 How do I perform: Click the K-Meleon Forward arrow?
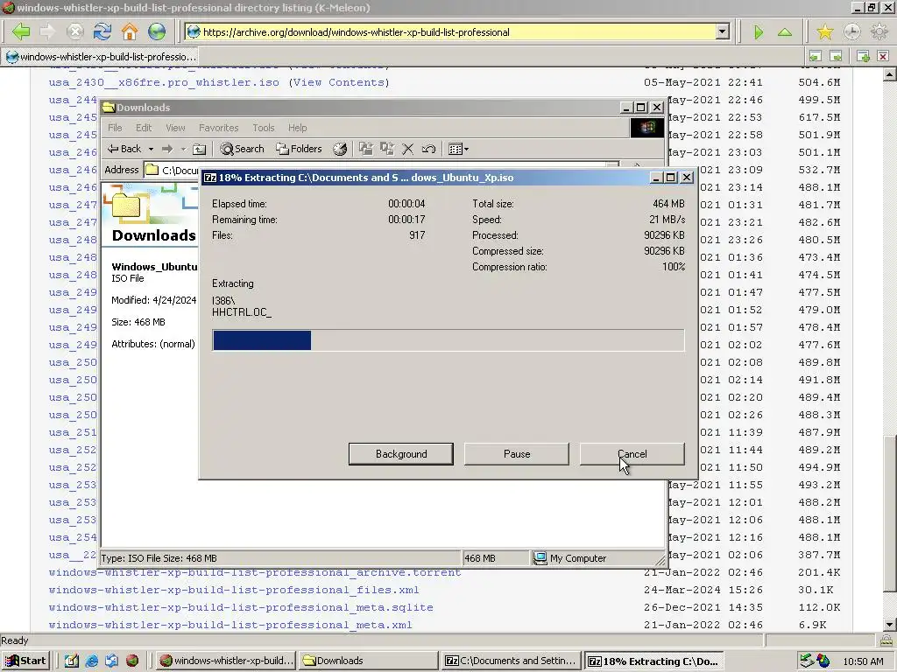pos(48,31)
